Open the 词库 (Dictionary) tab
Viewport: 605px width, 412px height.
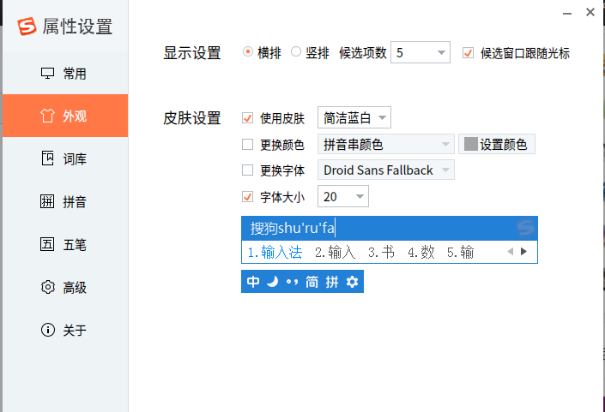click(x=65, y=158)
